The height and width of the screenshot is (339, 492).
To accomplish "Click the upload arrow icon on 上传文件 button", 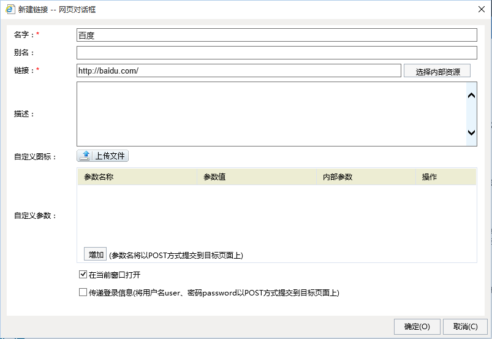I will [85, 156].
